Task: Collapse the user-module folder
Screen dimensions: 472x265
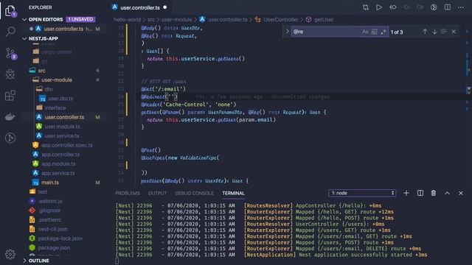Action: [57, 80]
